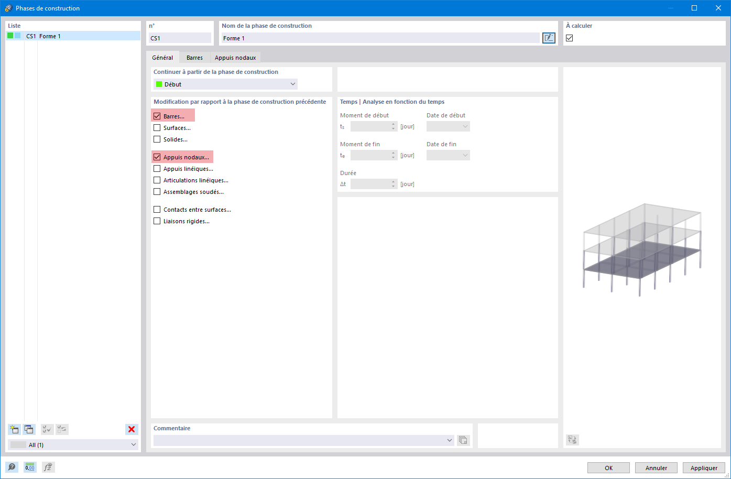Click the Appliquer button
The width and height of the screenshot is (731, 479).
[x=704, y=468]
